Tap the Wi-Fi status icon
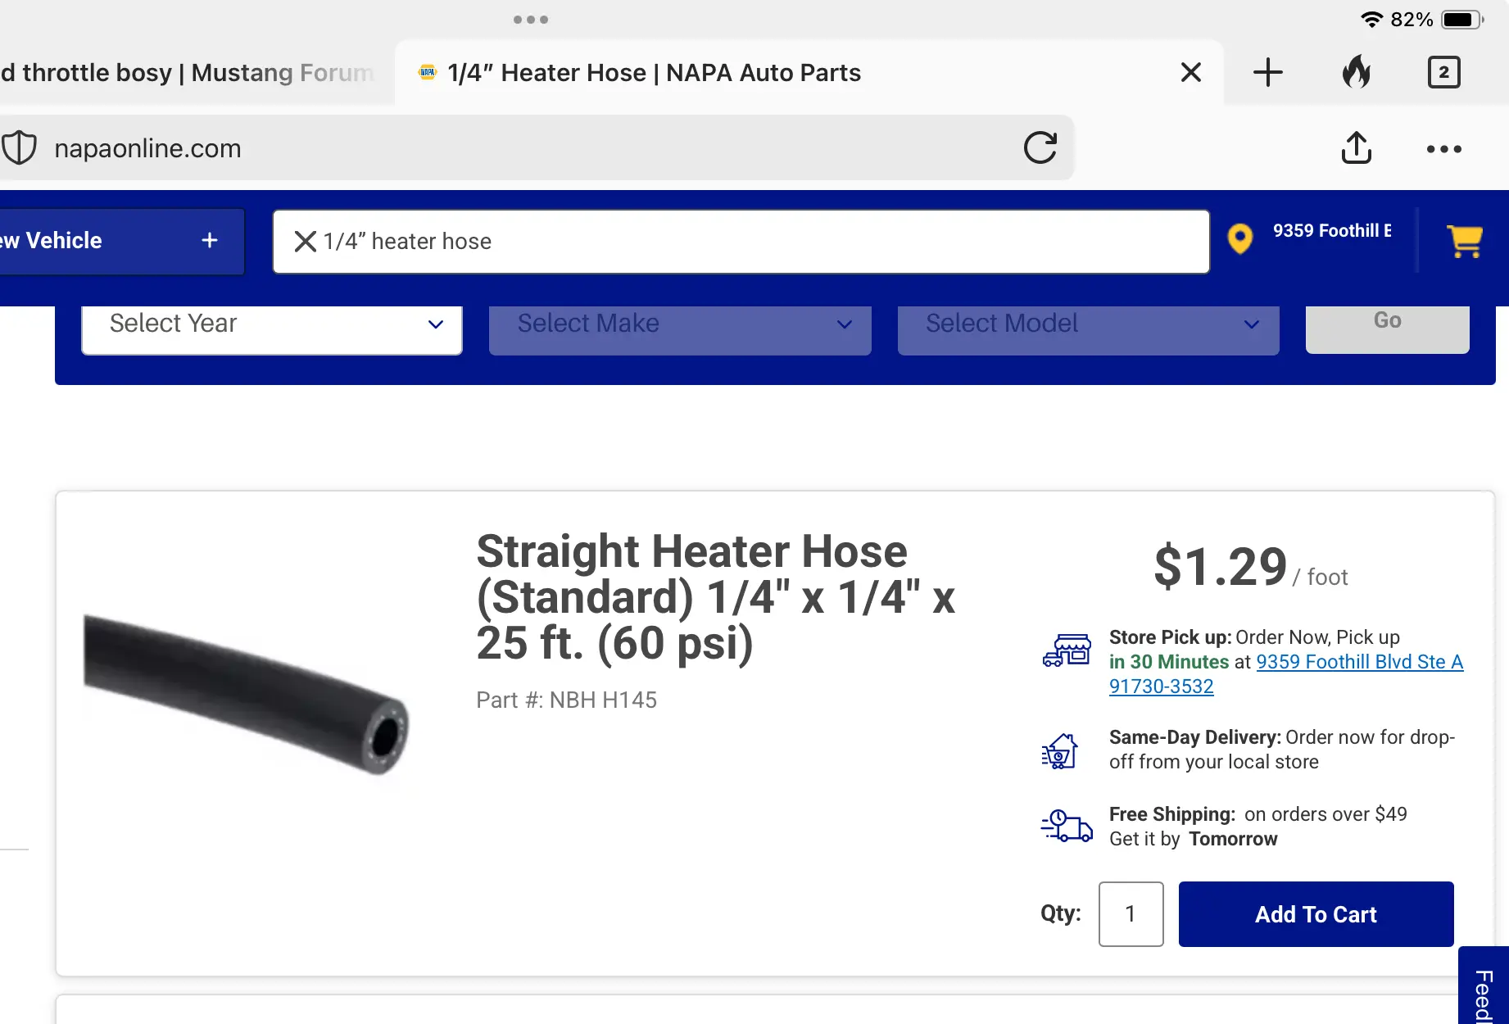Viewport: 1509px width, 1024px height. coord(1372,20)
